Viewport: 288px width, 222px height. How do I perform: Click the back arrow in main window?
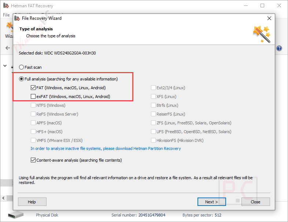point(8,48)
